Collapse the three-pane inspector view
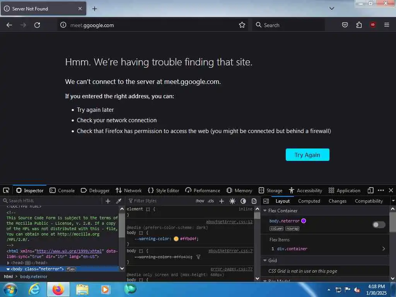This screenshot has width=396, height=297. click(x=266, y=201)
